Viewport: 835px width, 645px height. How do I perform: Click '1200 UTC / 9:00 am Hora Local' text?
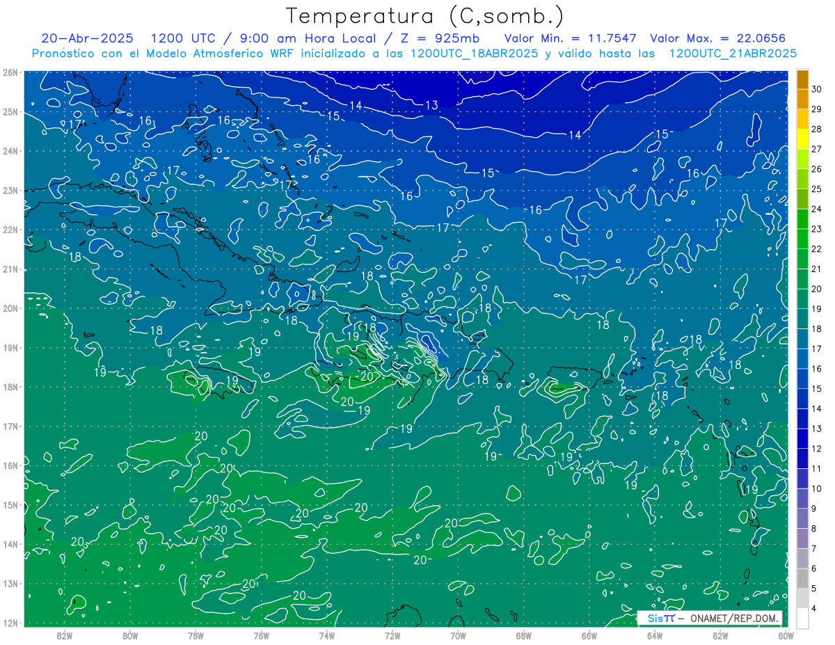click(x=264, y=38)
